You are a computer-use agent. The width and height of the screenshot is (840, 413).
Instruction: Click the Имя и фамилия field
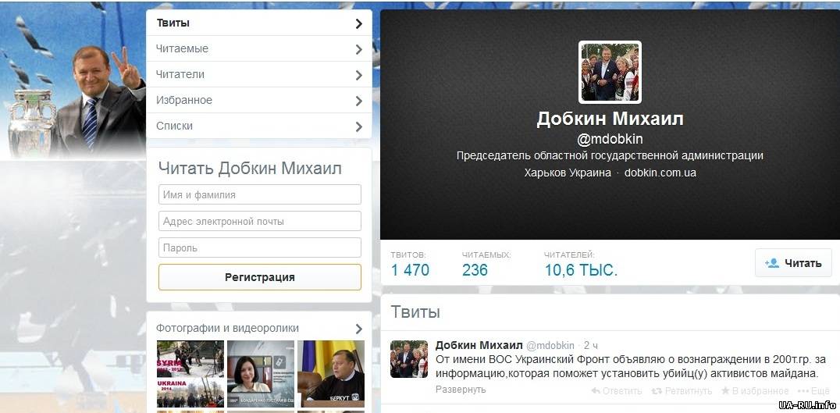(x=259, y=194)
